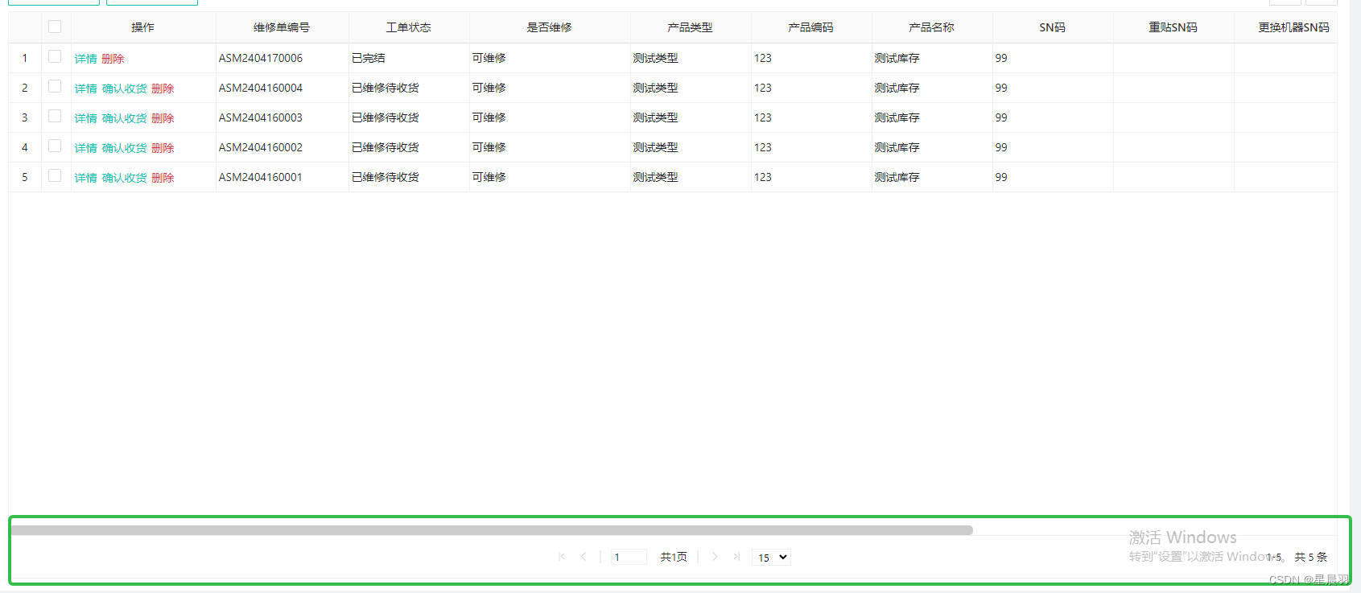Click the 产品类型 column header

point(691,27)
